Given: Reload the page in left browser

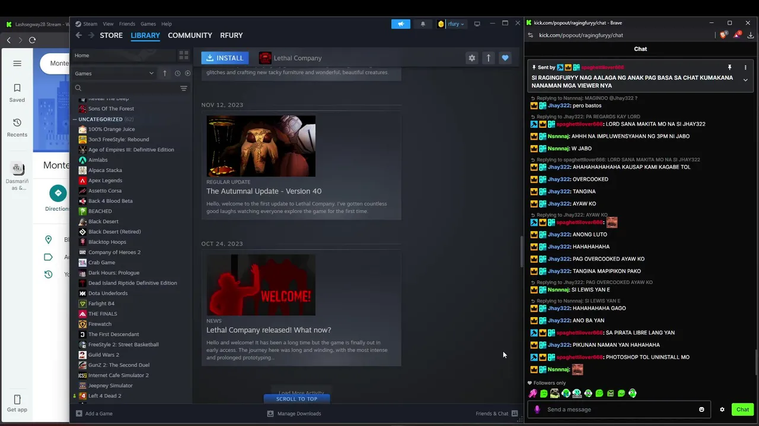Looking at the screenshot, I should (x=32, y=40).
